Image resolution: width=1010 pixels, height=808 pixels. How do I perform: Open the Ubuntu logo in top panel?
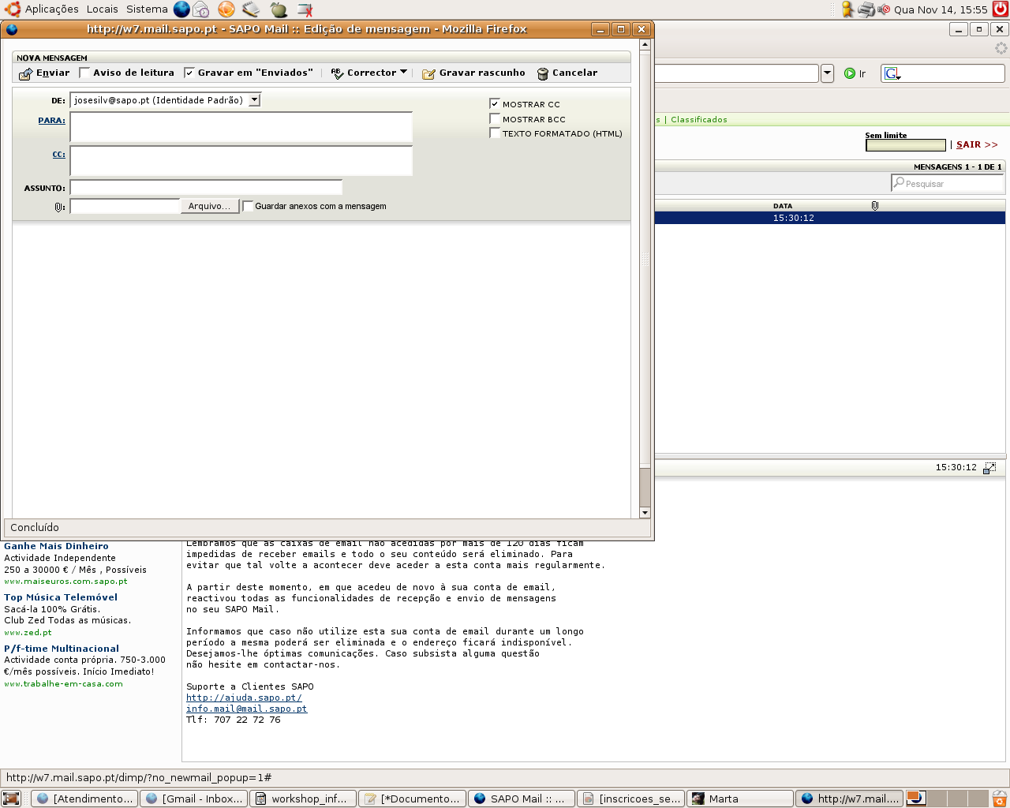pos(12,9)
